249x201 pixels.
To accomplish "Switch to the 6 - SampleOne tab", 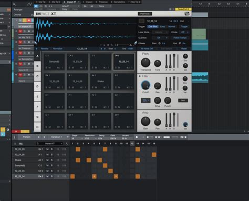I will (x=118, y=2).
